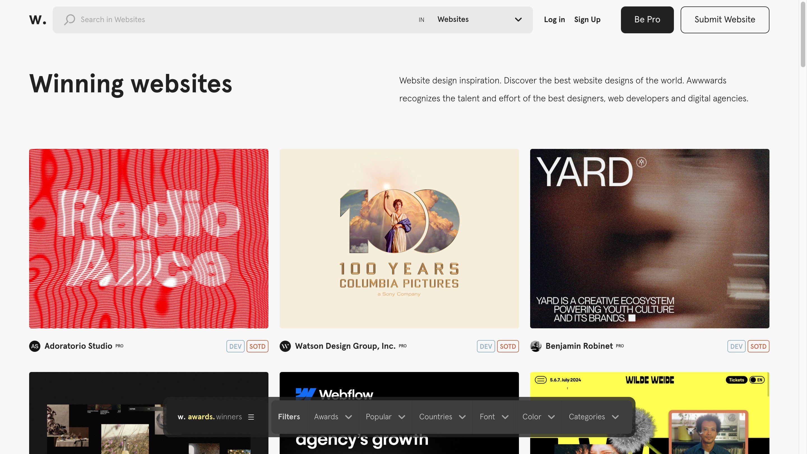Click the SOTD badge for Adoratorio Studio
Viewport: 807px width, 454px height.
(257, 346)
